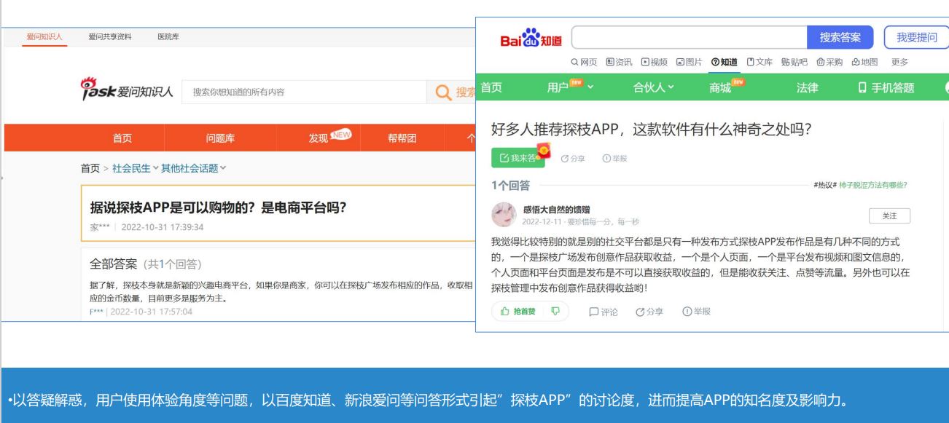949x423 pixels.
Task: Click the iAsk 爱问知识人 logo
Action: 126,90
